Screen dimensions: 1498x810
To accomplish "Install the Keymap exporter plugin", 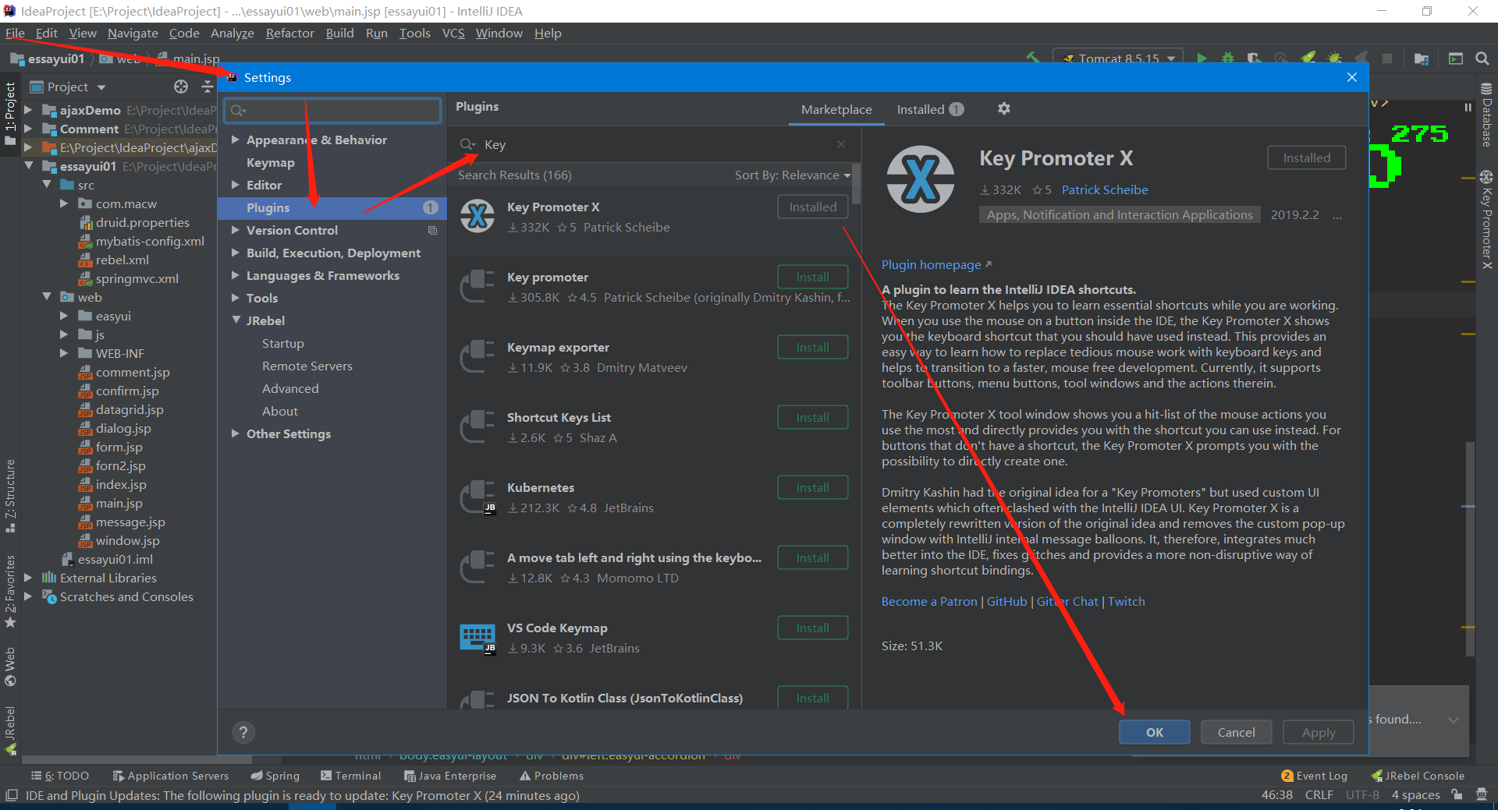I will click(x=813, y=347).
